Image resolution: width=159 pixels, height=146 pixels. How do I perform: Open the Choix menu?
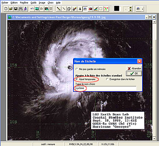[51, 3]
